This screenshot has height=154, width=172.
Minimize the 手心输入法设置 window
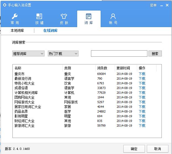pos(161,6)
